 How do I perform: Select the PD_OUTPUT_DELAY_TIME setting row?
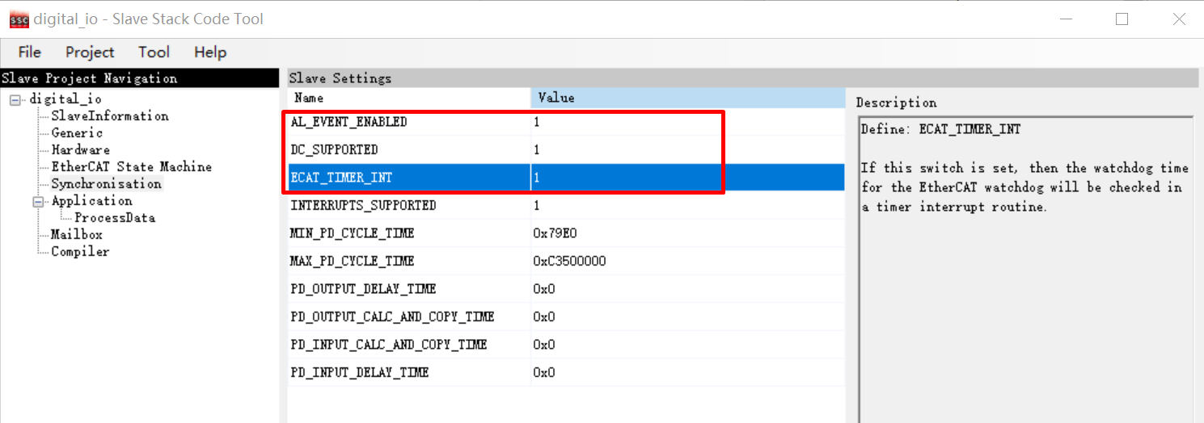(x=566, y=289)
